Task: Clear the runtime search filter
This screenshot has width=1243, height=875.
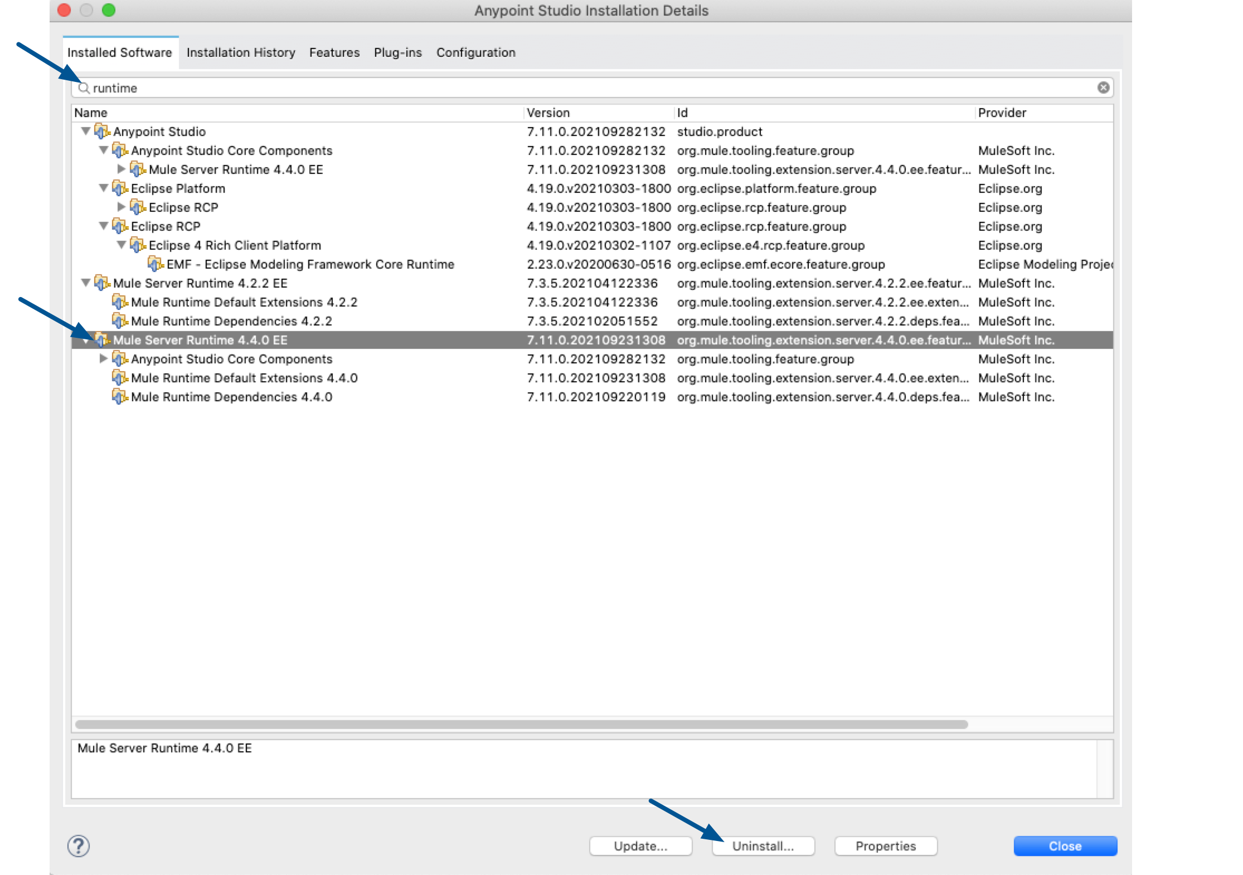Action: [1104, 87]
